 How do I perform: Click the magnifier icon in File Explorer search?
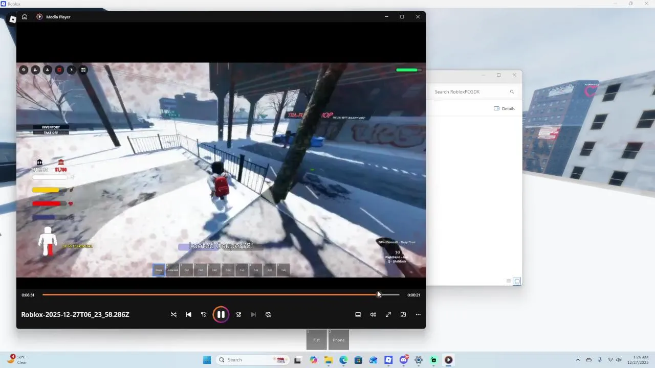pyautogui.click(x=512, y=91)
